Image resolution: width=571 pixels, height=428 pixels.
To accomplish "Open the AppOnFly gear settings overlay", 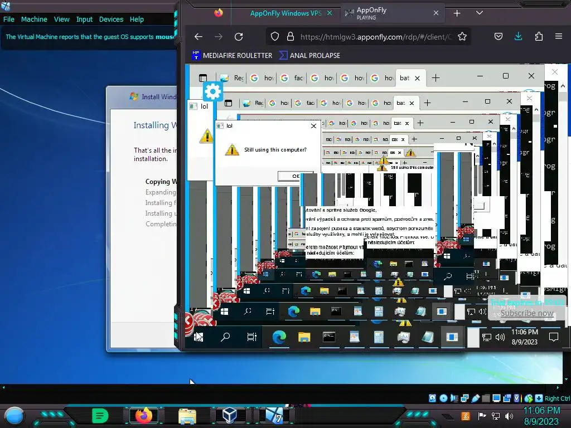I will click(x=212, y=92).
